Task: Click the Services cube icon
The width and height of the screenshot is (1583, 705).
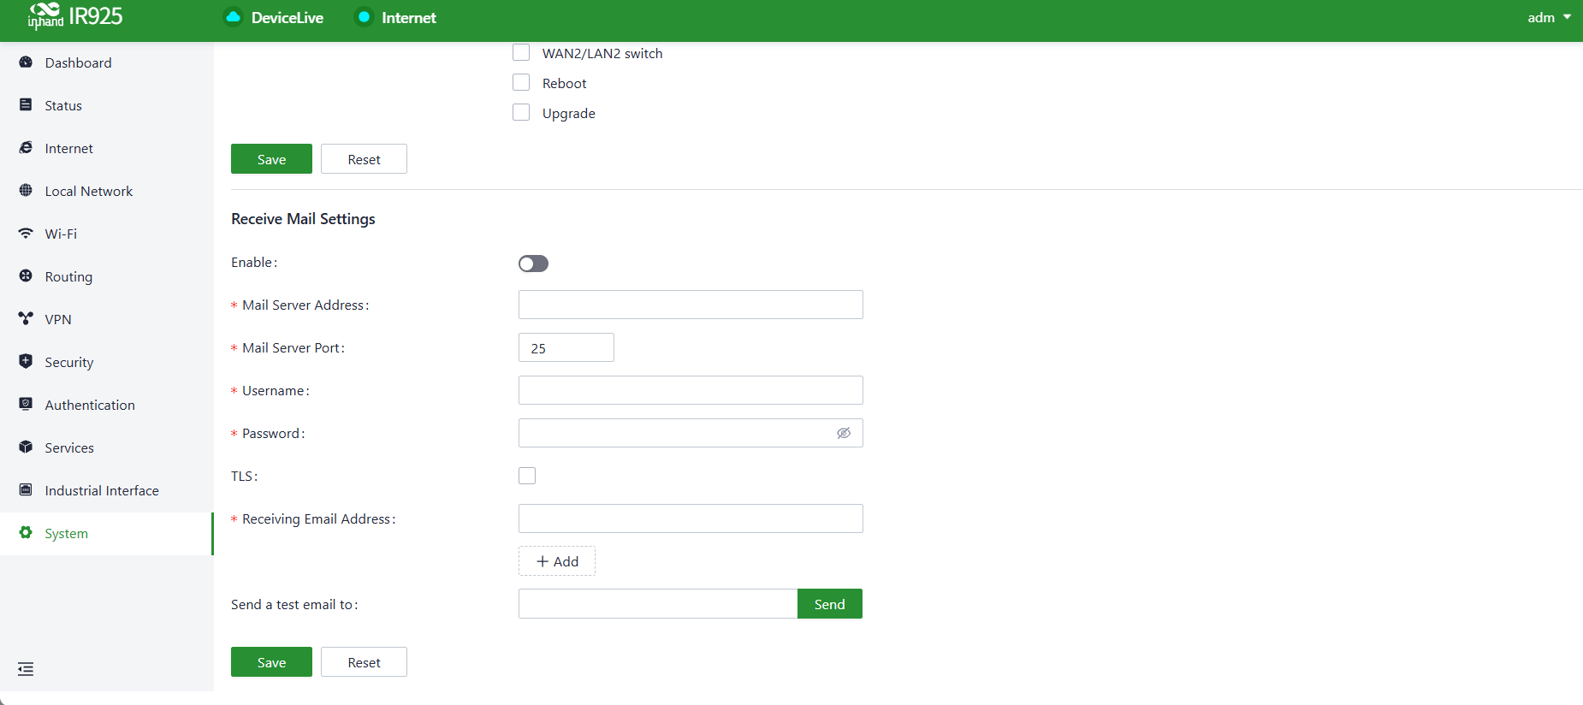Action: (26, 447)
